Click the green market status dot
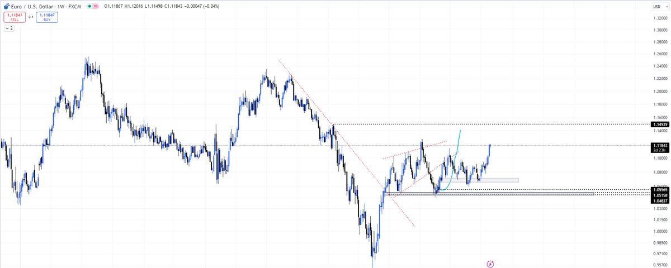This screenshot has height=268, width=671. click(88, 6)
